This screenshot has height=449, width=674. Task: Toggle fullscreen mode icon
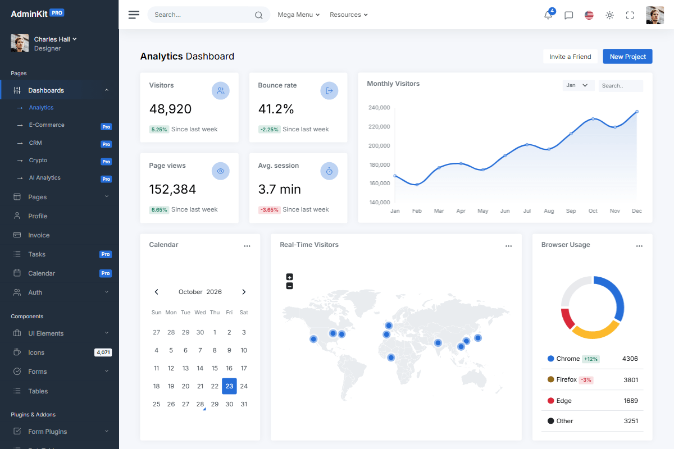630,15
